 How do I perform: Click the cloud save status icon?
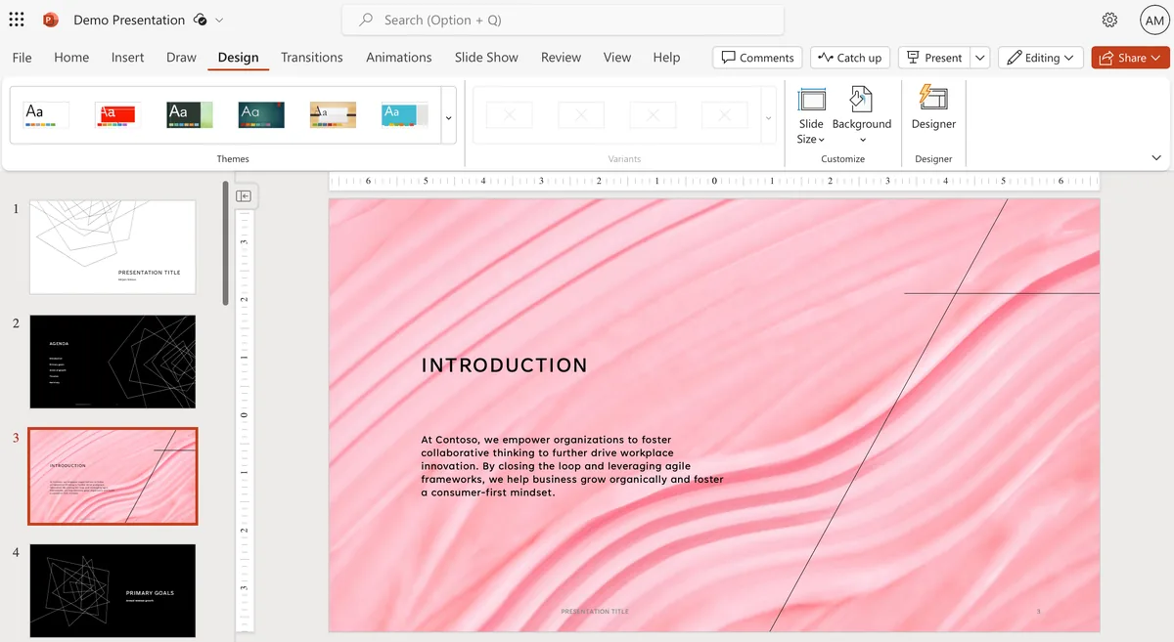[x=201, y=20]
